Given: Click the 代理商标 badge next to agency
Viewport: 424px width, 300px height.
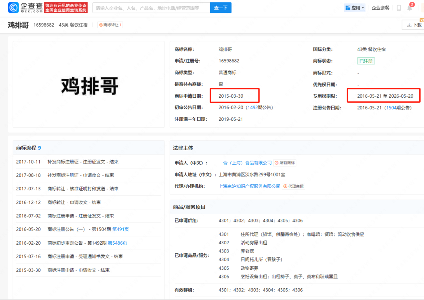Looking at the screenshot, I should 293,186.
